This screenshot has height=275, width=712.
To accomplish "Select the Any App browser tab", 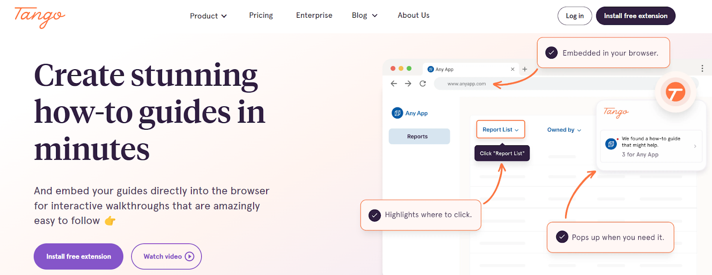I will 471,69.
